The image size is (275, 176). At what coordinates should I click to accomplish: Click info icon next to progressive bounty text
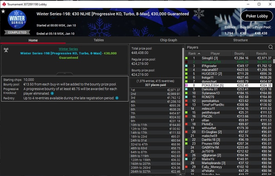point(52,93)
